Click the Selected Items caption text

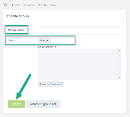pyautogui.click(x=47, y=47)
